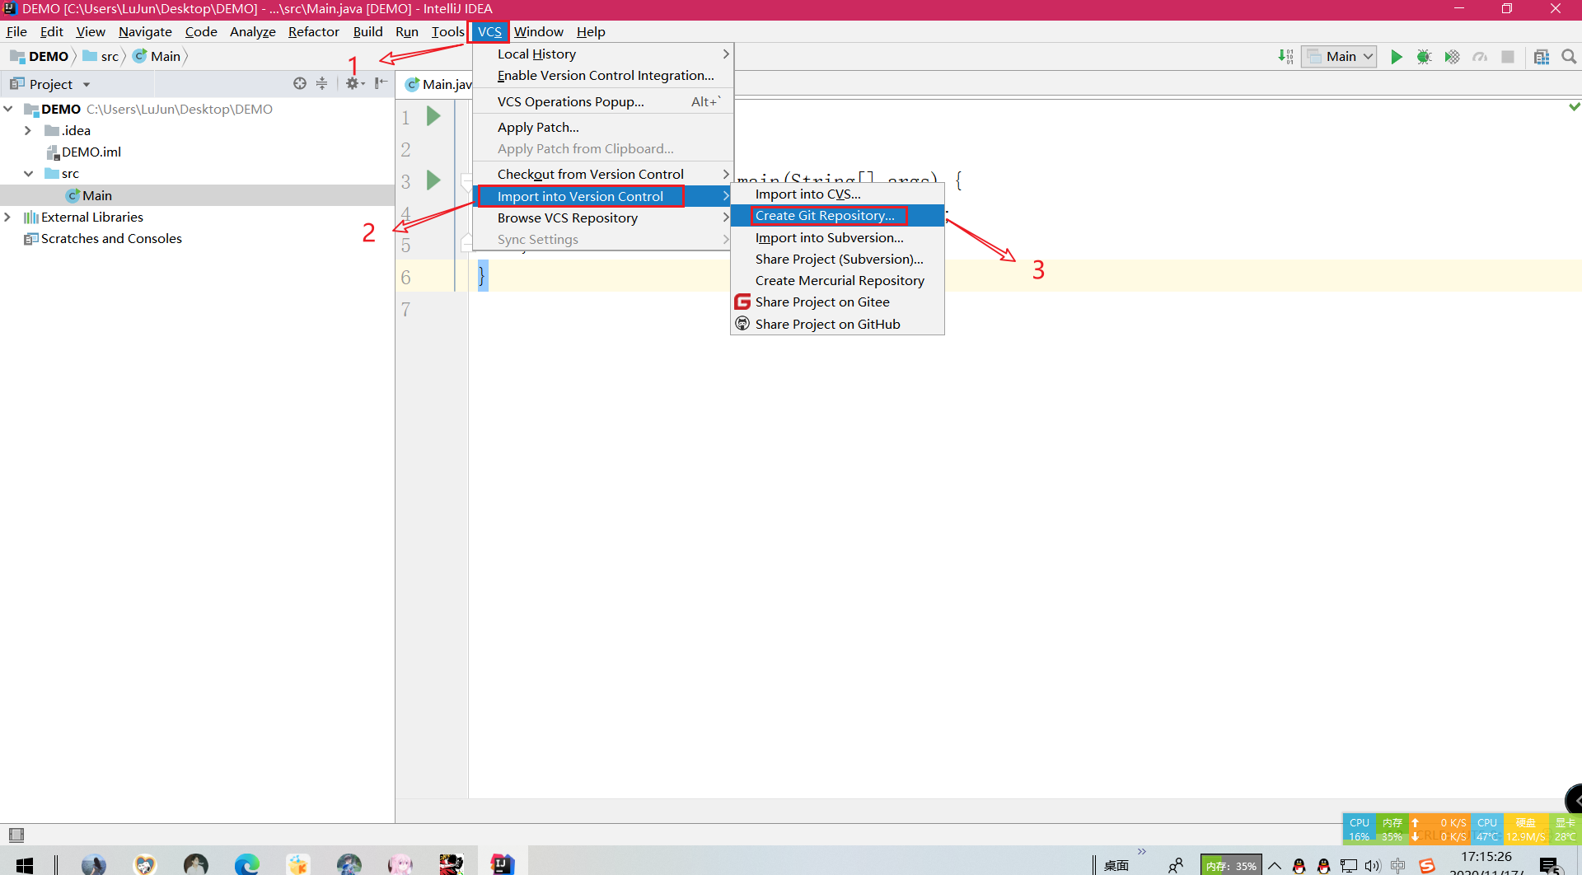The height and width of the screenshot is (875, 1582).
Task: Open Windows Start menu
Action: pyautogui.click(x=25, y=865)
